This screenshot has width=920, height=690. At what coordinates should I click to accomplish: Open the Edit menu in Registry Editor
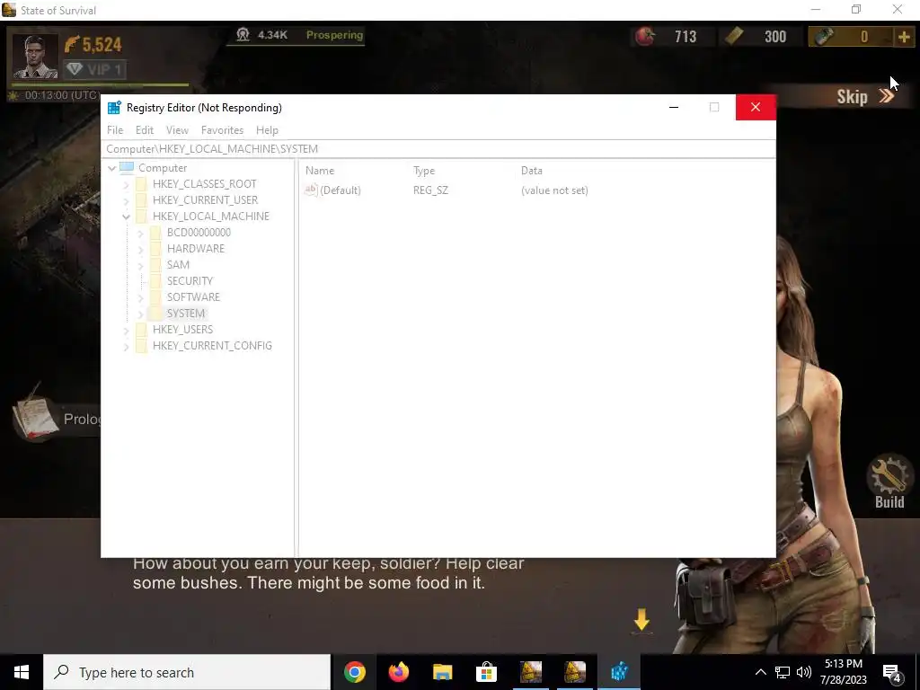[145, 130]
